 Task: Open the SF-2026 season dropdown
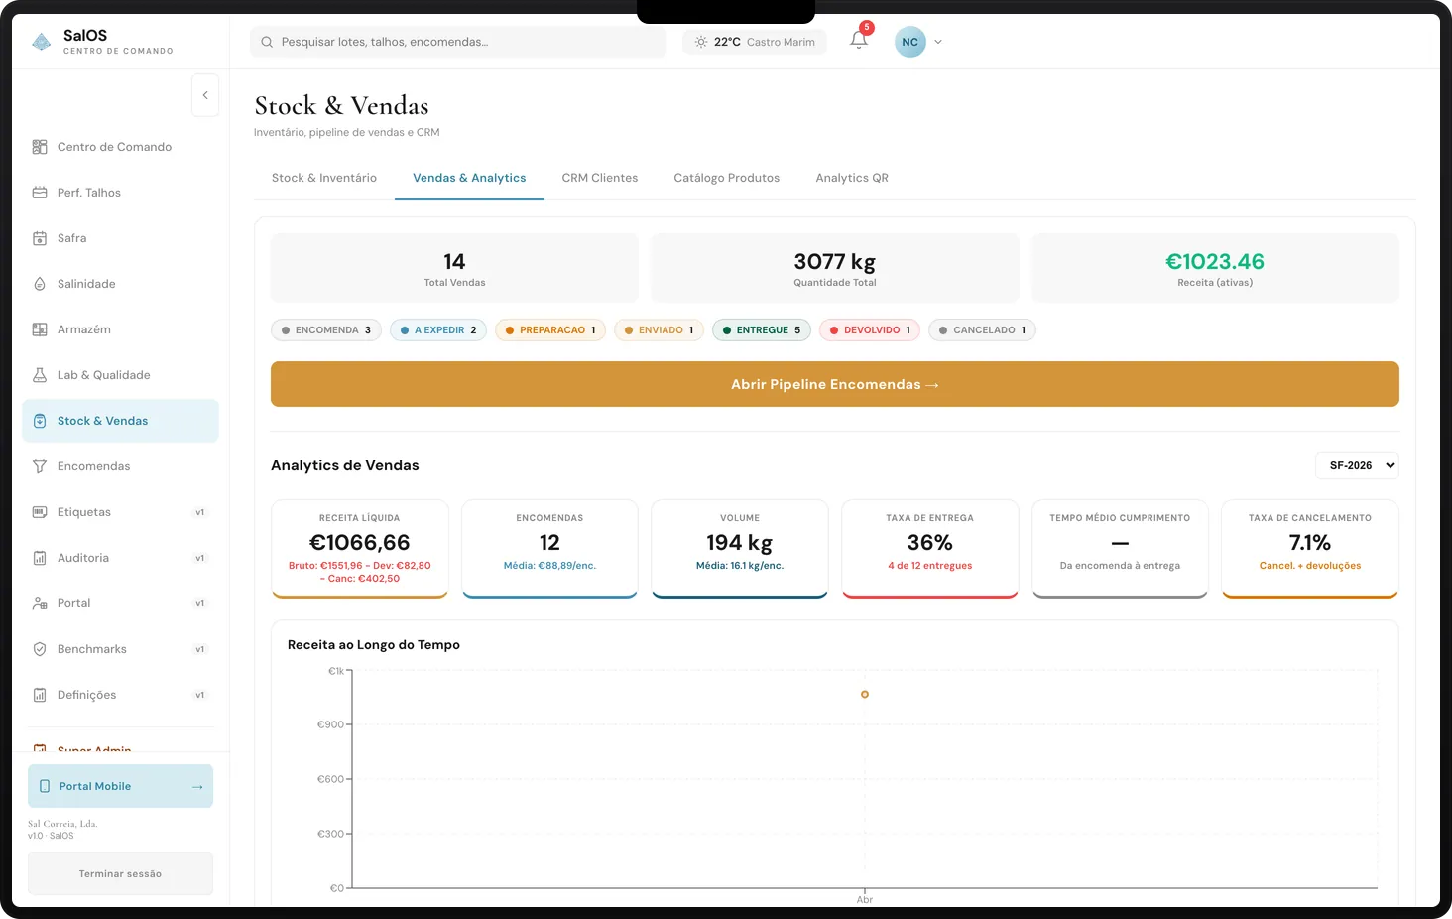coord(1357,464)
